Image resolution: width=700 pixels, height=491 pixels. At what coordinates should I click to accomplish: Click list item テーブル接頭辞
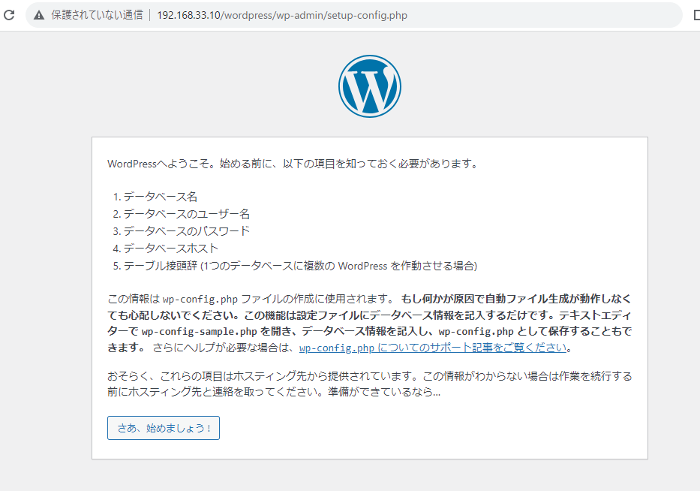click(x=300, y=266)
